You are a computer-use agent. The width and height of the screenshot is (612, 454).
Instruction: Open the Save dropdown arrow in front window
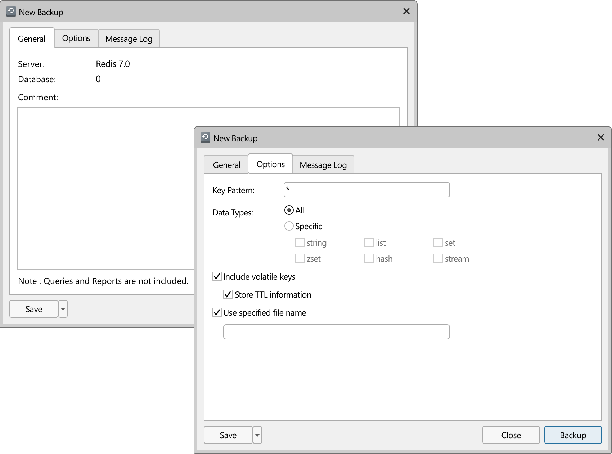(x=257, y=435)
